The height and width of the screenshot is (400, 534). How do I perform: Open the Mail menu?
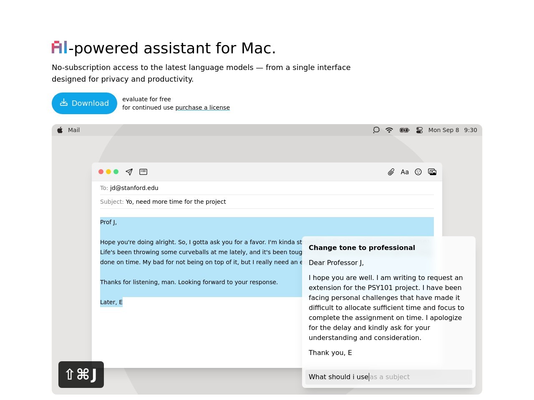point(74,130)
